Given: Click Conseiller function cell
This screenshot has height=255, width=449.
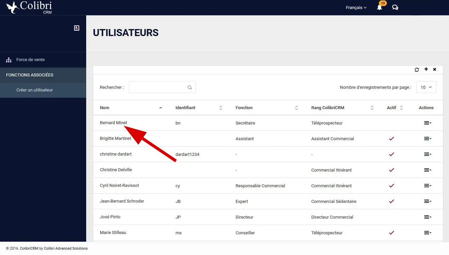Looking at the screenshot, I should pos(245,233).
